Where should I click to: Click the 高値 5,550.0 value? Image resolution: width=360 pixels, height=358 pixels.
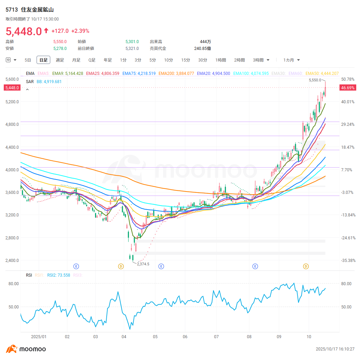click(60, 42)
